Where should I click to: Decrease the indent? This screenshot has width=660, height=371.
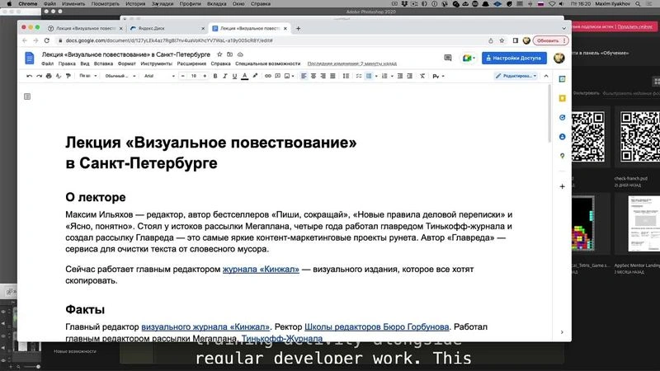tap(400, 76)
